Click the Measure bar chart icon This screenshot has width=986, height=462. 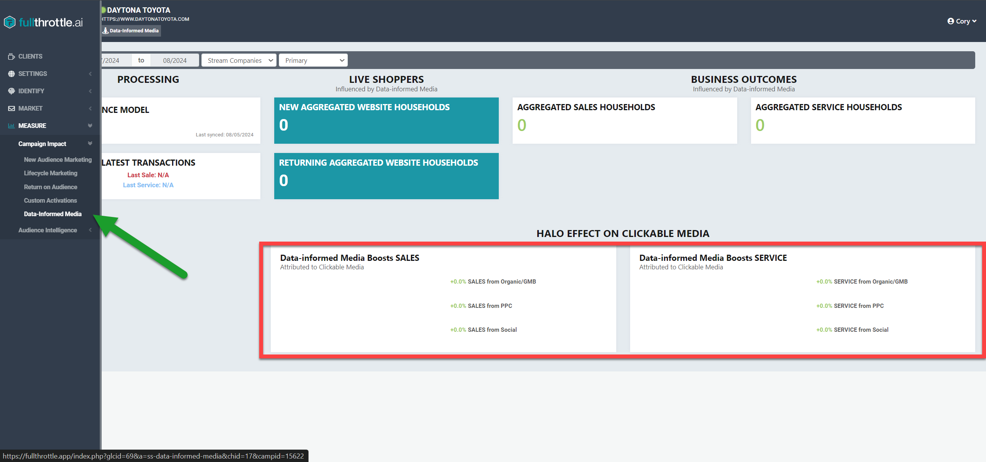coord(12,126)
